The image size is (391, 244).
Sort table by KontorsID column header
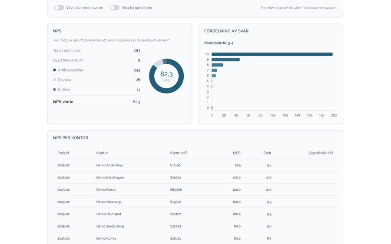179,153
